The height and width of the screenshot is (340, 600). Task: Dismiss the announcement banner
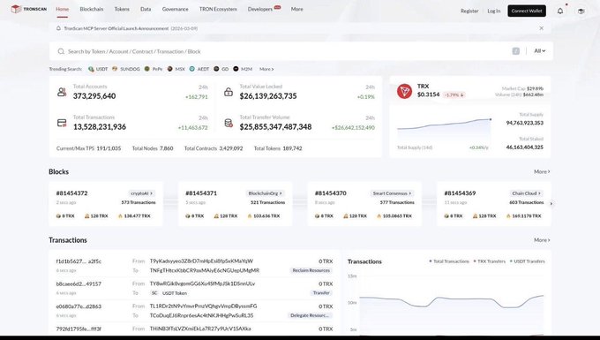pos(541,28)
